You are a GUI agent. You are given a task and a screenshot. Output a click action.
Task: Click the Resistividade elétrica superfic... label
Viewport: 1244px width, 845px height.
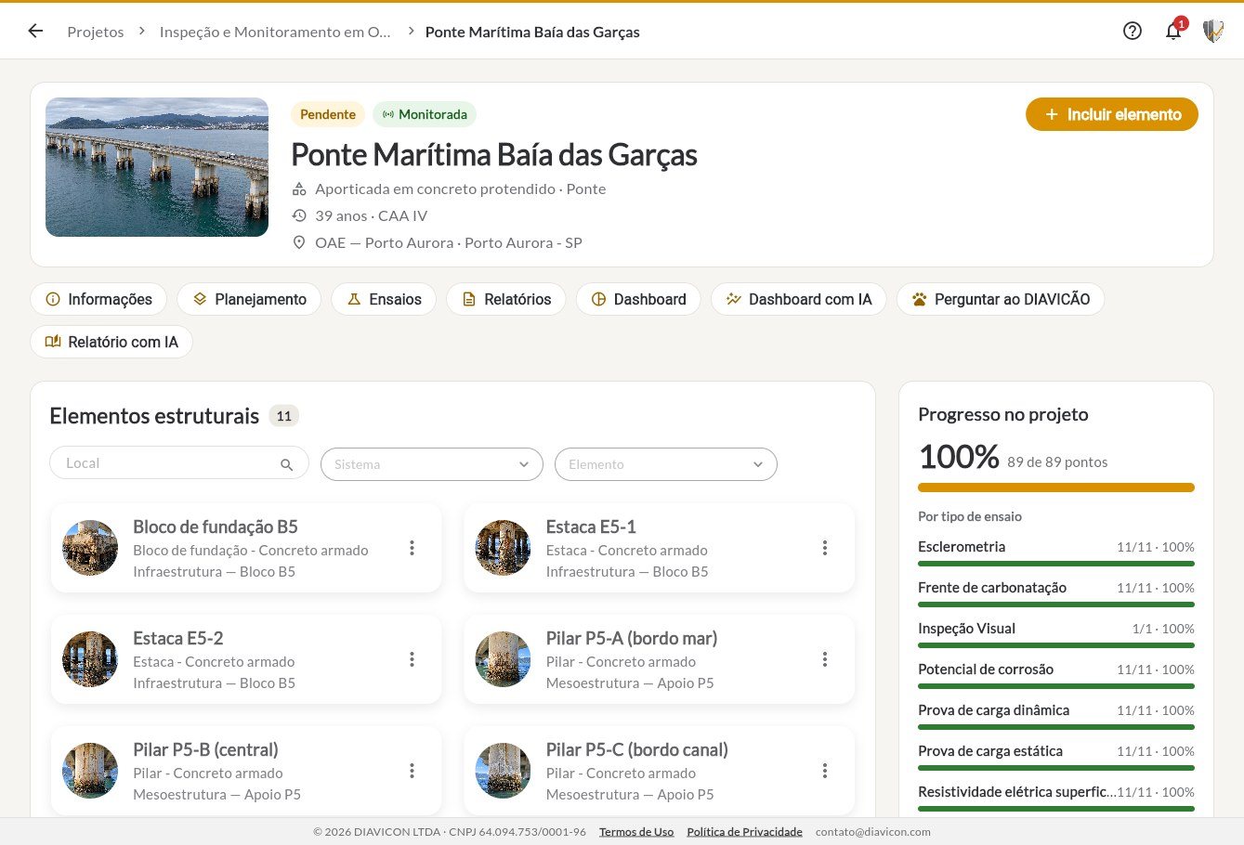pos(1017,792)
